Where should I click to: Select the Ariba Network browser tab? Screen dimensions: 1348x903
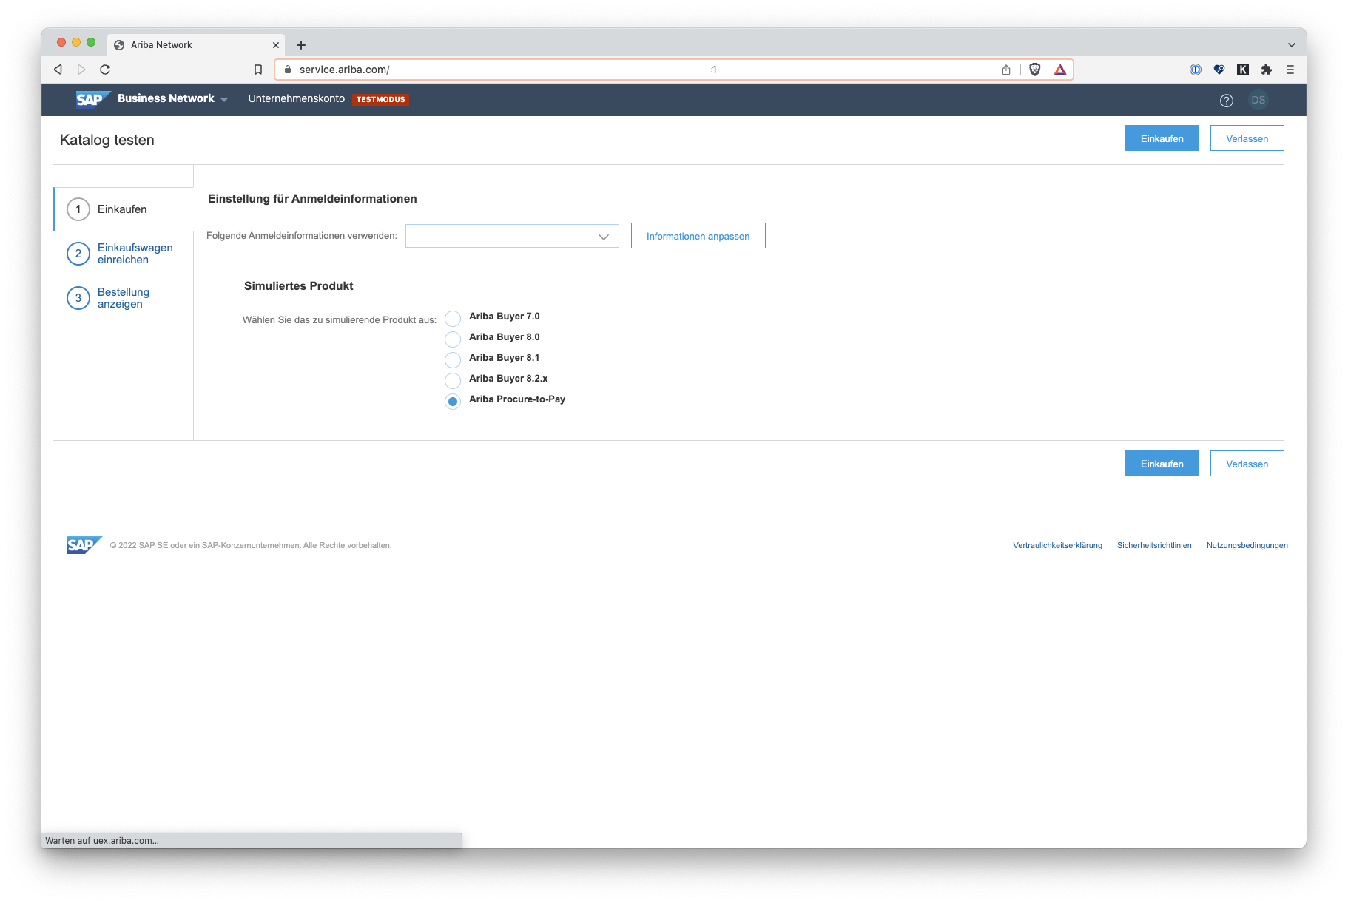pyautogui.click(x=196, y=45)
